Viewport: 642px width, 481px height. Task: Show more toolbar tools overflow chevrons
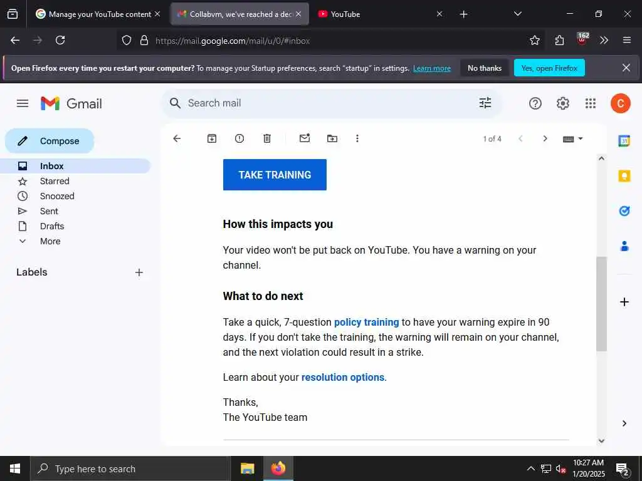[x=604, y=40]
